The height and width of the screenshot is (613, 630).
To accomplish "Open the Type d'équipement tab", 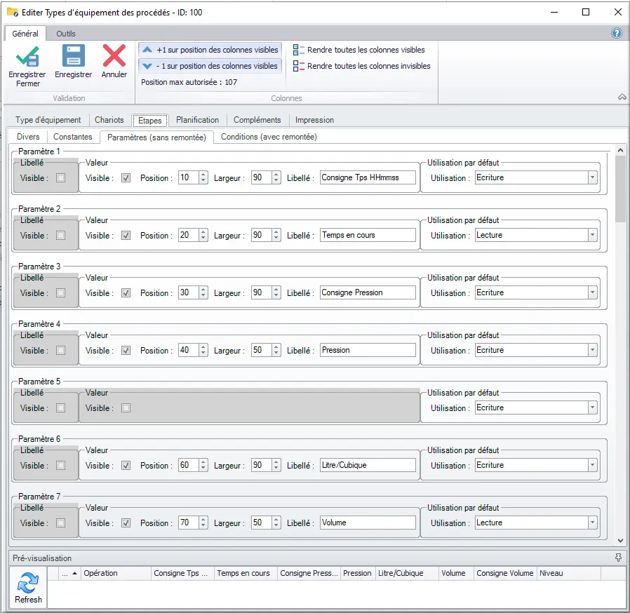I will (x=48, y=120).
